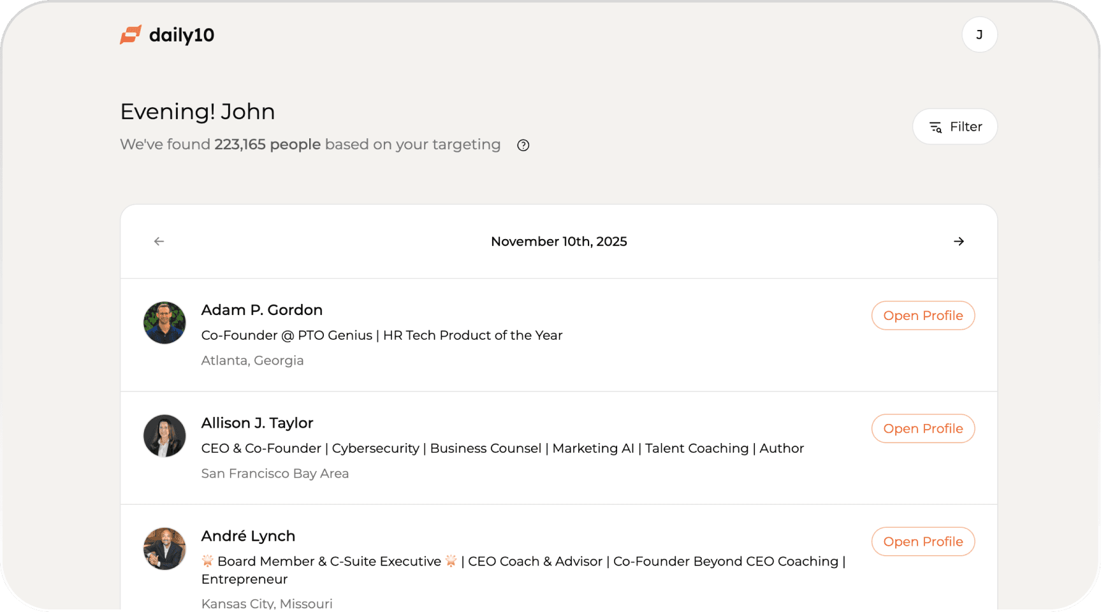
Task: Open the J user avatar menu
Action: click(x=979, y=34)
